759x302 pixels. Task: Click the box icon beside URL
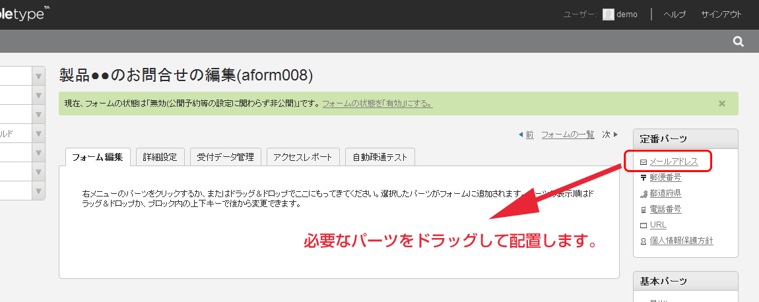click(x=643, y=226)
